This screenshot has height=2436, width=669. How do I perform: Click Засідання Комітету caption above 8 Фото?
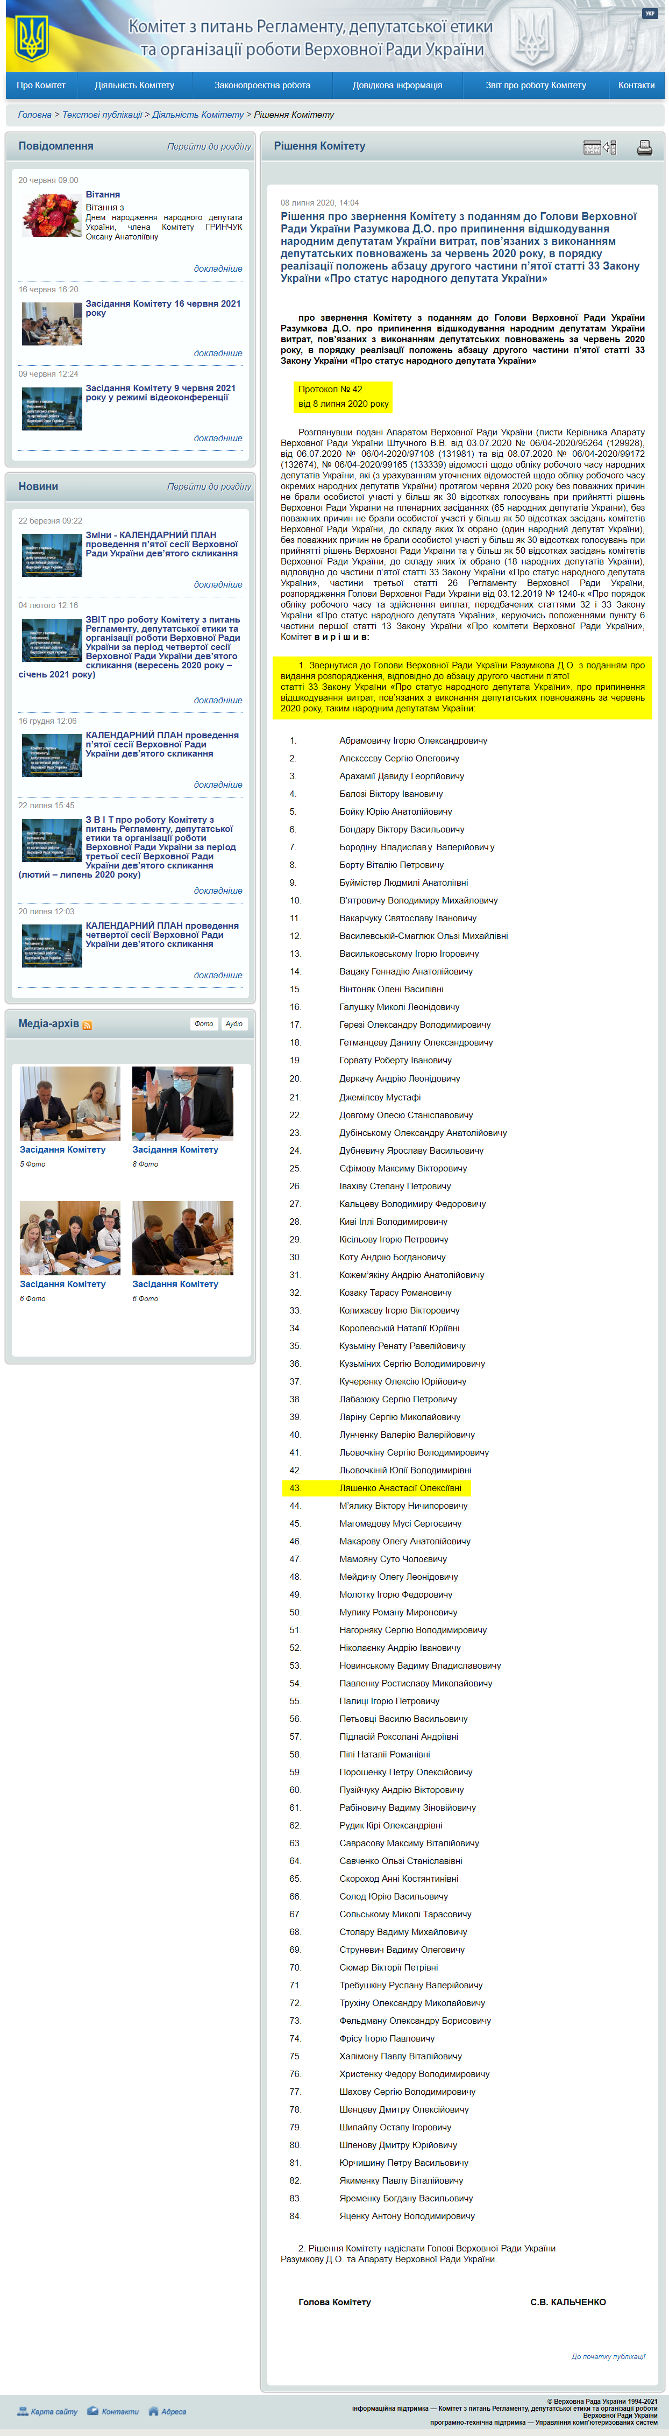click(x=175, y=1150)
